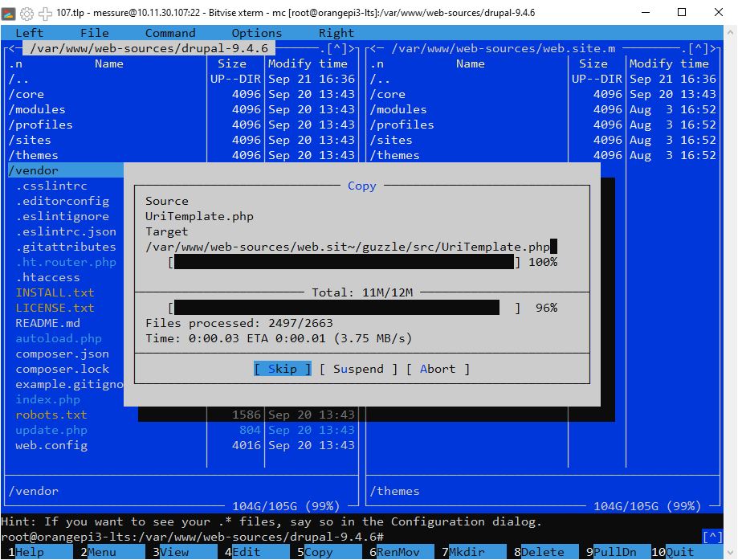
Task: Select /profiles directory in left panel
Action: point(107,125)
